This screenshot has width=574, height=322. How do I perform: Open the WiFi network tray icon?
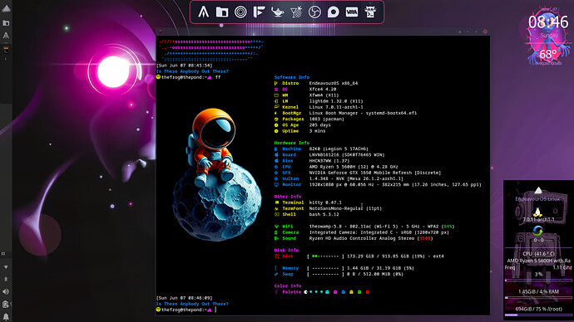click(x=6, y=267)
